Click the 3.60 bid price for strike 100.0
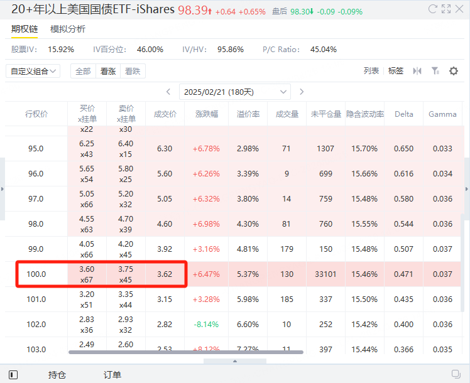 [x=87, y=269]
